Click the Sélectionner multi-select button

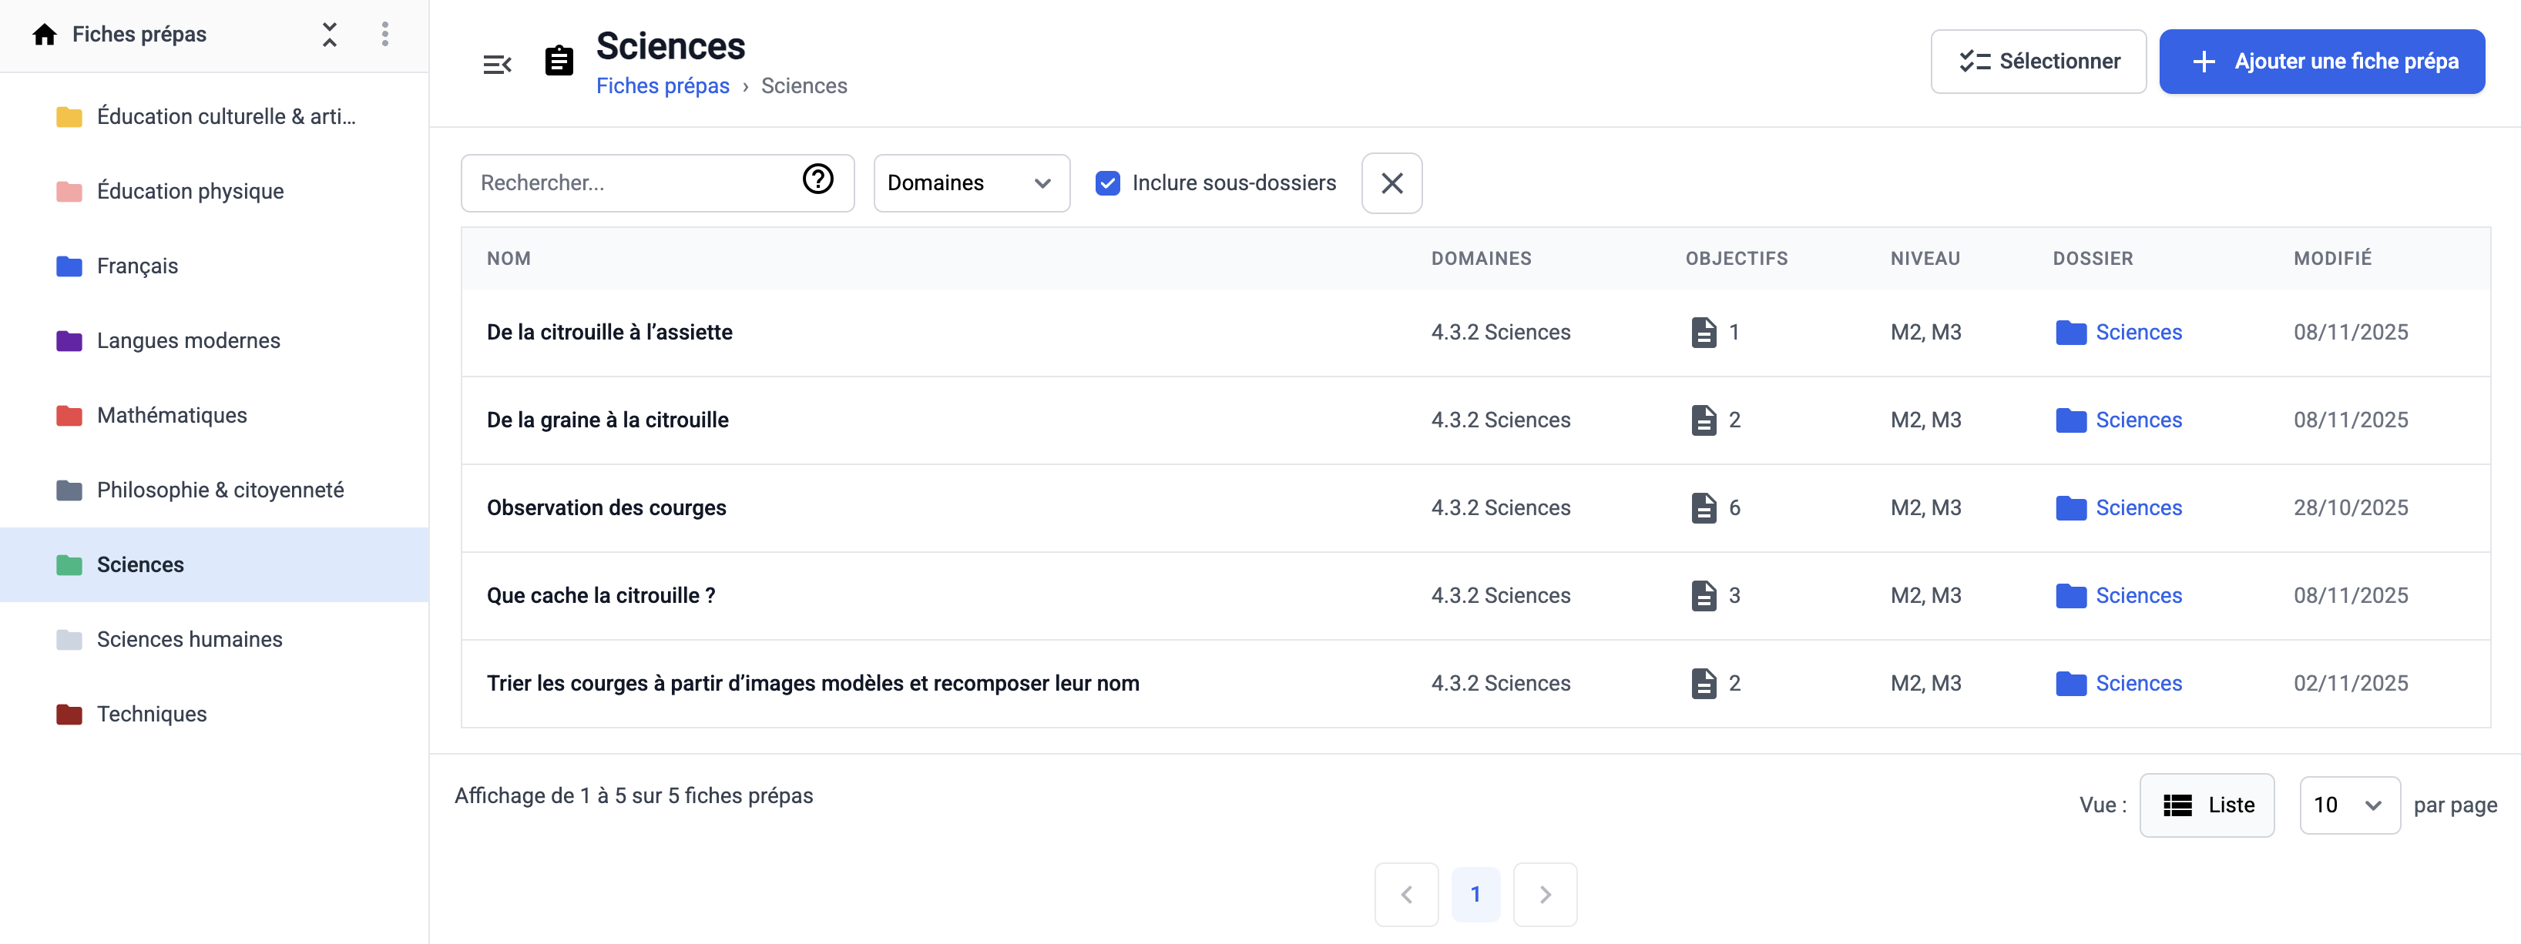tap(2038, 62)
